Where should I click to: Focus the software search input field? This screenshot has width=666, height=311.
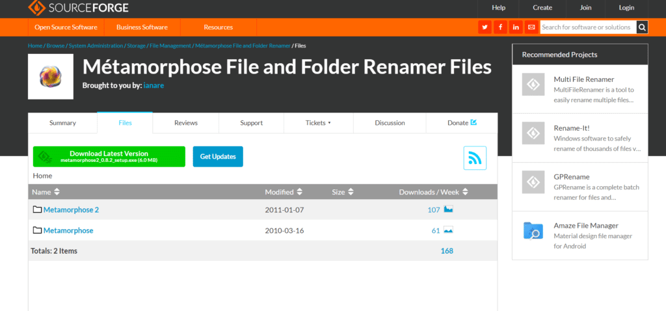pos(588,27)
